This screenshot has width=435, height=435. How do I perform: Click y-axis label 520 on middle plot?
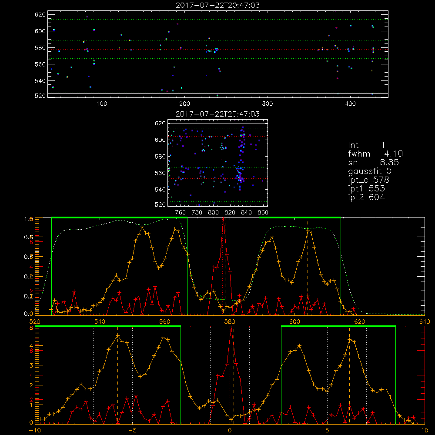click(161, 204)
